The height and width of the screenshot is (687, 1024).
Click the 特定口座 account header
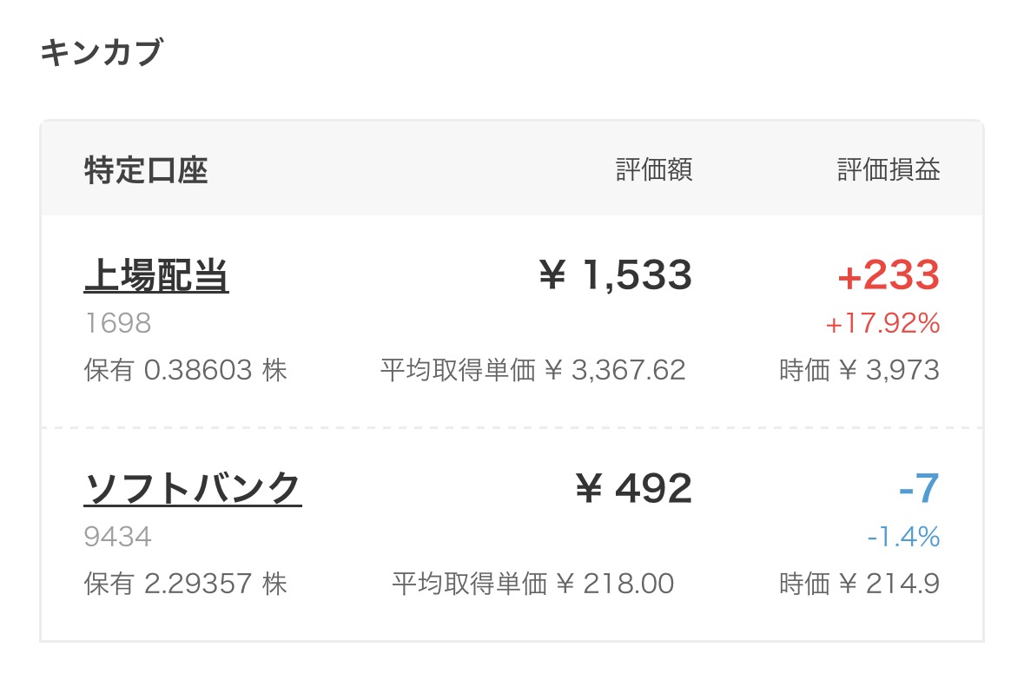(x=146, y=170)
